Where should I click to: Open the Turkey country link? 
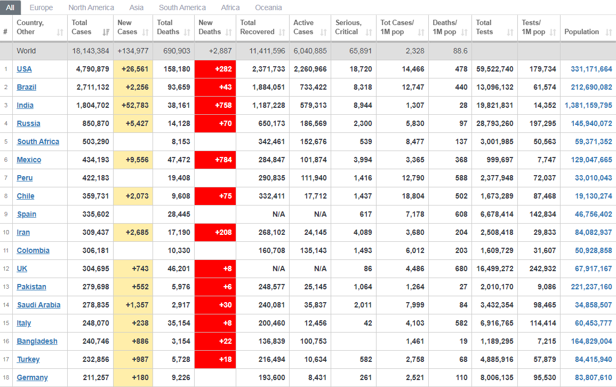[28, 359]
